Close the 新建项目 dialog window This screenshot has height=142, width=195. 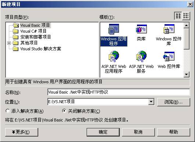[190, 4]
